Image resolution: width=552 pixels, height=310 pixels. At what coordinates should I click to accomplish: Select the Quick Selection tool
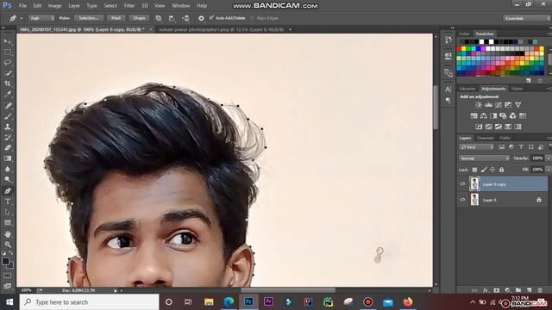(x=8, y=73)
